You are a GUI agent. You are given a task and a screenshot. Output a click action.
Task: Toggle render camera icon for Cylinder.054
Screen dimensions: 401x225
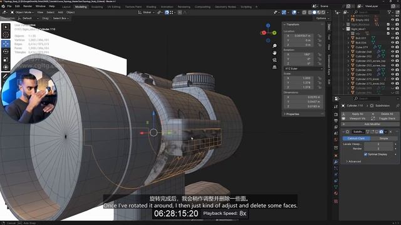397,70
